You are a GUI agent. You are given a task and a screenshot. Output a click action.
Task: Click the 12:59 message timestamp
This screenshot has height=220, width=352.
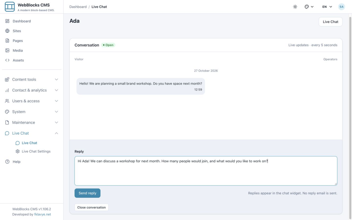point(198,90)
